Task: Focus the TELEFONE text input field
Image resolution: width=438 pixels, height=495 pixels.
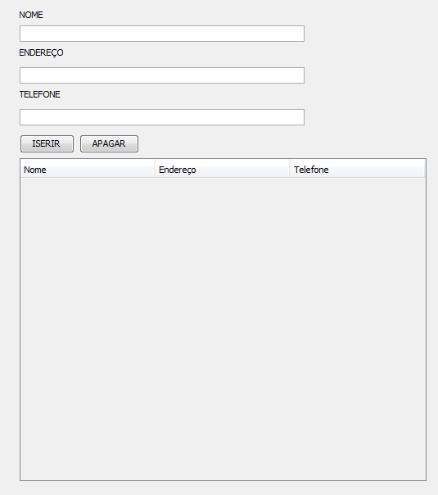Action: tap(162, 117)
